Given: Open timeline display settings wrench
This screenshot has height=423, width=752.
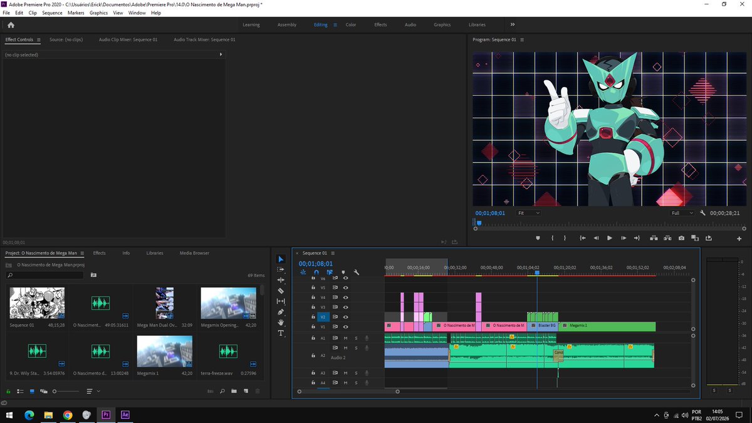Looking at the screenshot, I should click(357, 272).
